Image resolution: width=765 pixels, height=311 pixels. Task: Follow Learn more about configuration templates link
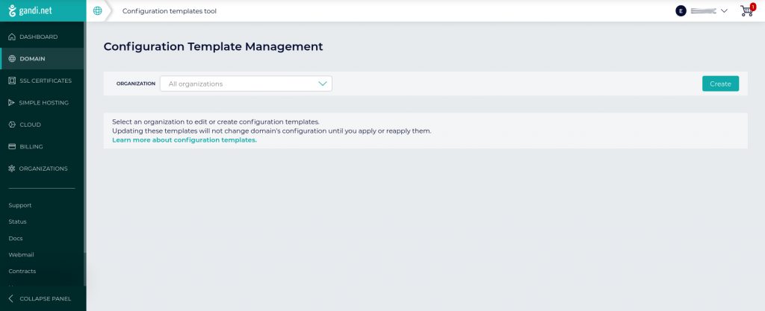pyautogui.click(x=184, y=139)
